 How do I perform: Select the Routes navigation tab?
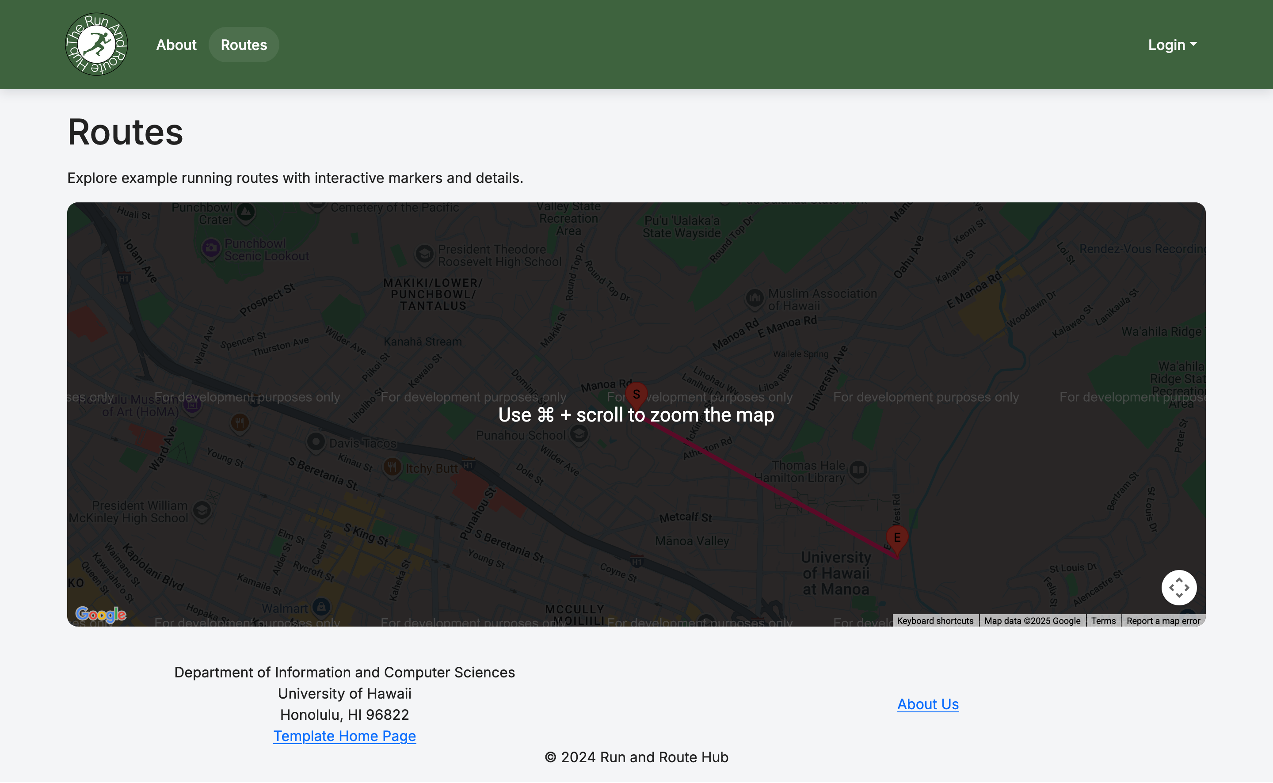click(x=244, y=45)
